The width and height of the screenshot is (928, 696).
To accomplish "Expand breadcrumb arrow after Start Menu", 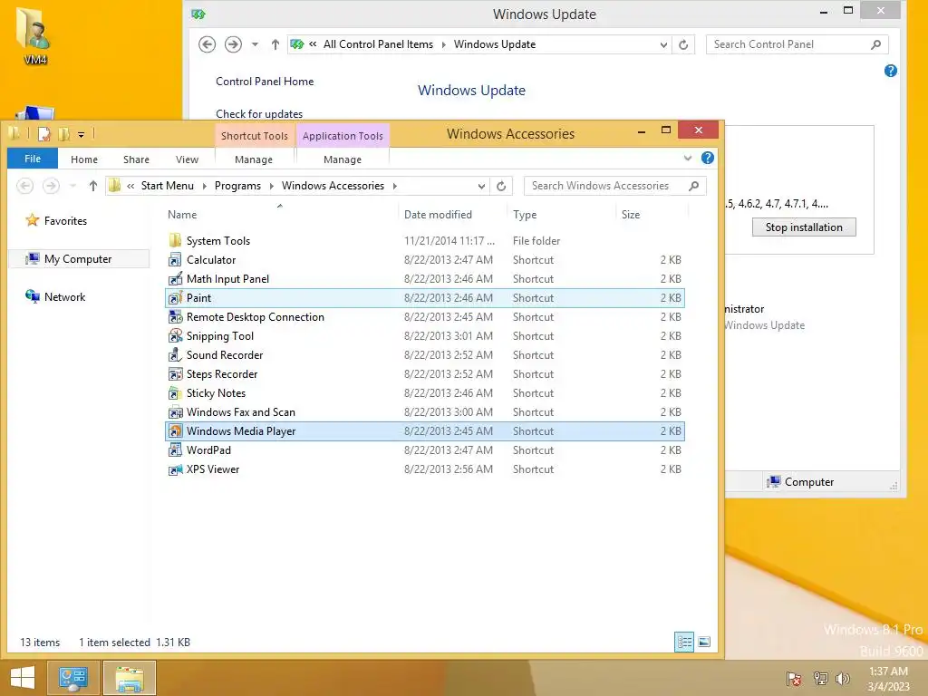I will [204, 186].
